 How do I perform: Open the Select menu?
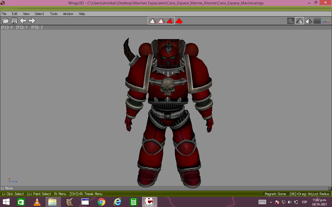[x=39, y=14]
